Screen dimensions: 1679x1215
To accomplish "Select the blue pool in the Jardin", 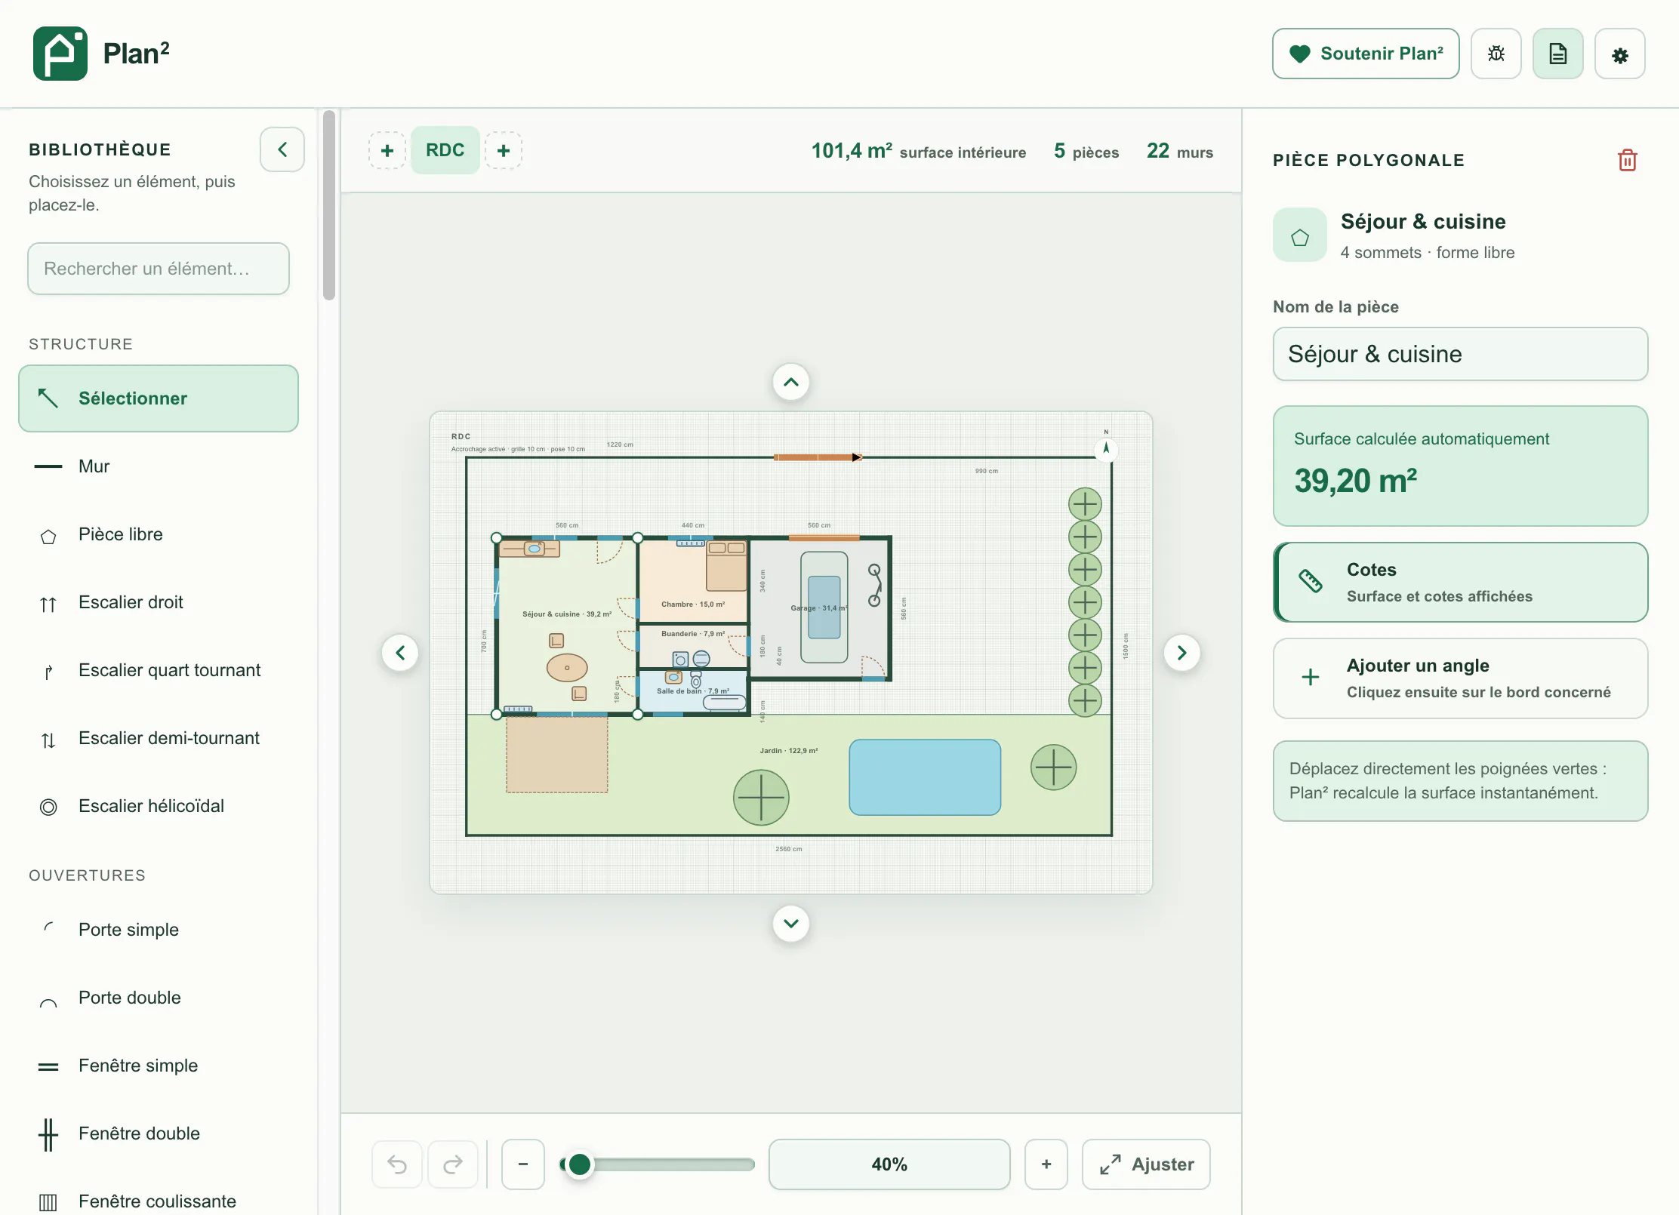I will tap(925, 777).
